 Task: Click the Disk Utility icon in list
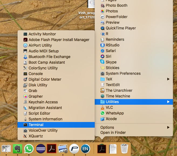[x=25, y=85]
